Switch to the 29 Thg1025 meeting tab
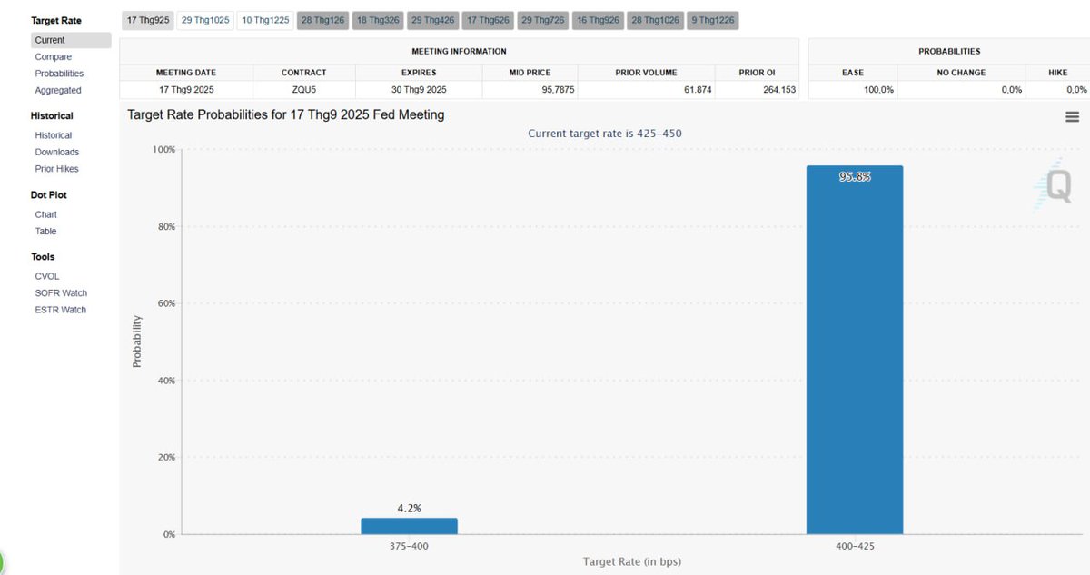Screen dimensions: 1090x575 coord(205,20)
